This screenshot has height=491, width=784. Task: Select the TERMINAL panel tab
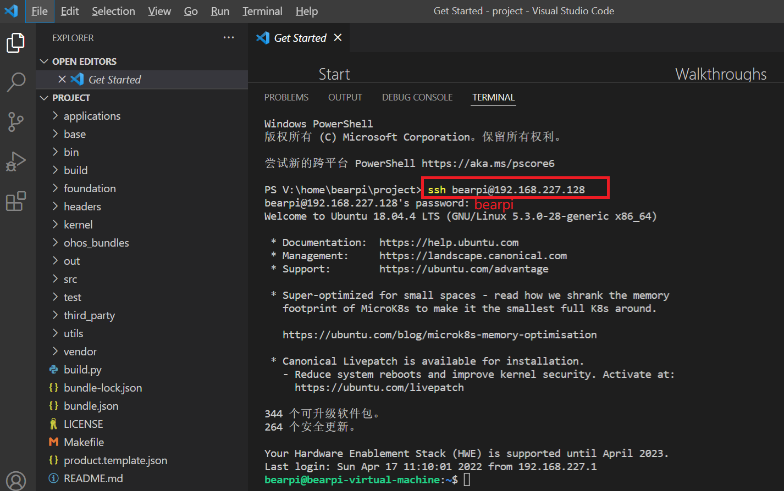(494, 97)
